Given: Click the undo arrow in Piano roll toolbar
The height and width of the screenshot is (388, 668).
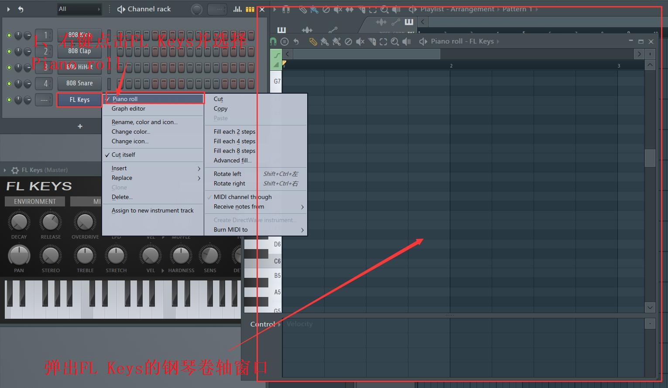Looking at the screenshot, I should click(x=296, y=41).
